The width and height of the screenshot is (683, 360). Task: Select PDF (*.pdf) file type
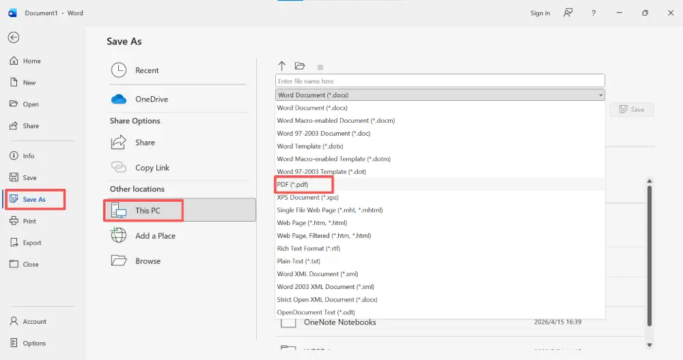click(440, 184)
